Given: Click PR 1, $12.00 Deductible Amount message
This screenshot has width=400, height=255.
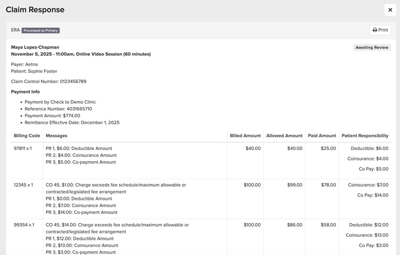Looking at the screenshot, I should pos(80,239).
